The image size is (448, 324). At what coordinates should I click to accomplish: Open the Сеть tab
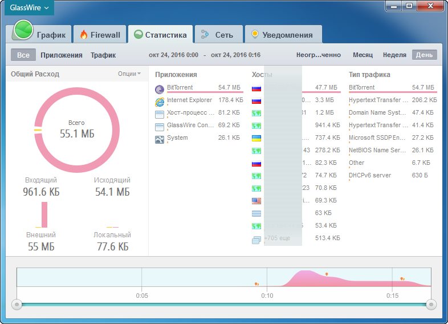click(218, 34)
